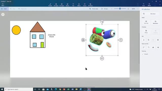Open the Canvas tab
Screen dimensions: 162x91
pos(85,5)
